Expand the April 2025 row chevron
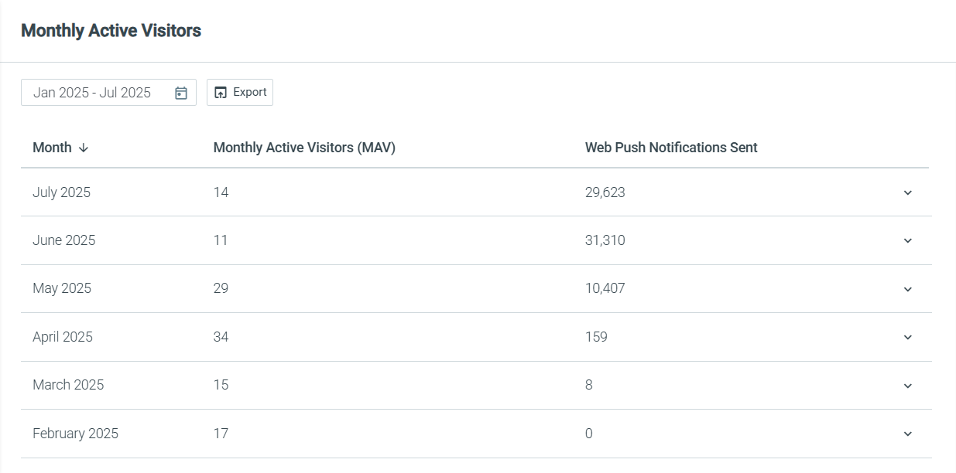The image size is (956, 473). point(908,337)
